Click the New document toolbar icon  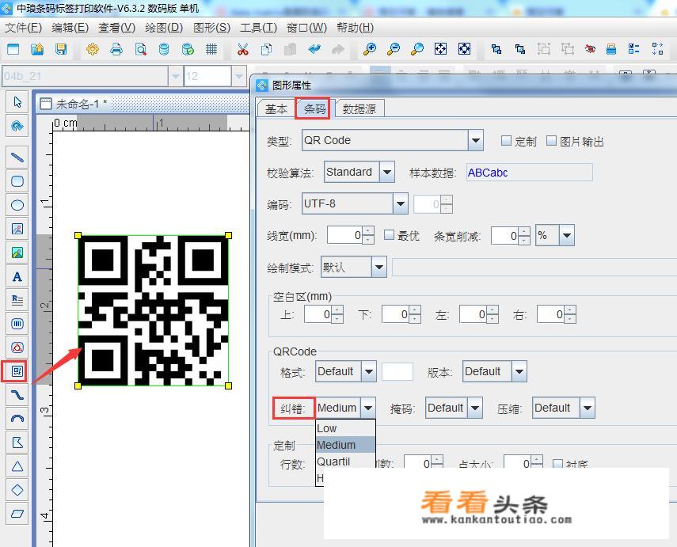13,49
